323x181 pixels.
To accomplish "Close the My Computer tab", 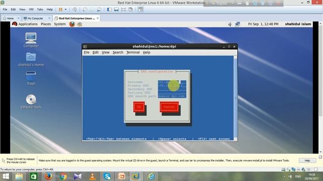I will (x=49, y=18).
